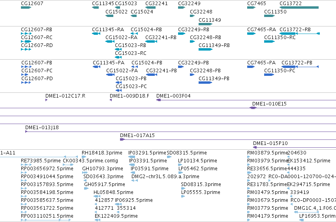Select transcript CG7465-RA

261,29
